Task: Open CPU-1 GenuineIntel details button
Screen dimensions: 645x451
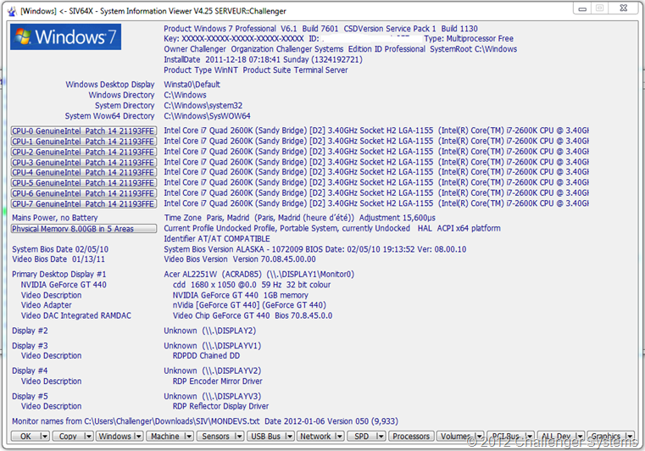Action: tap(84, 142)
